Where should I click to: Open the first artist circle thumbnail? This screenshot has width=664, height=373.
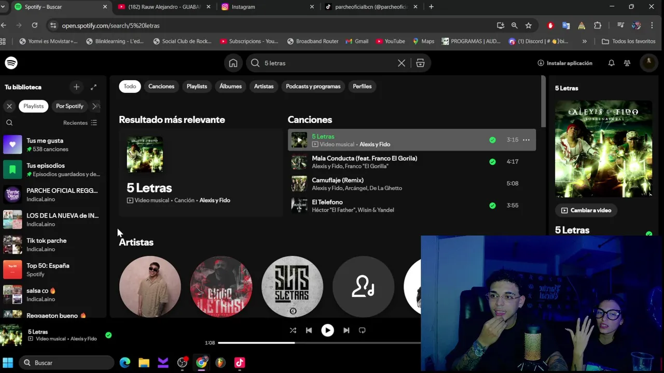(150, 286)
